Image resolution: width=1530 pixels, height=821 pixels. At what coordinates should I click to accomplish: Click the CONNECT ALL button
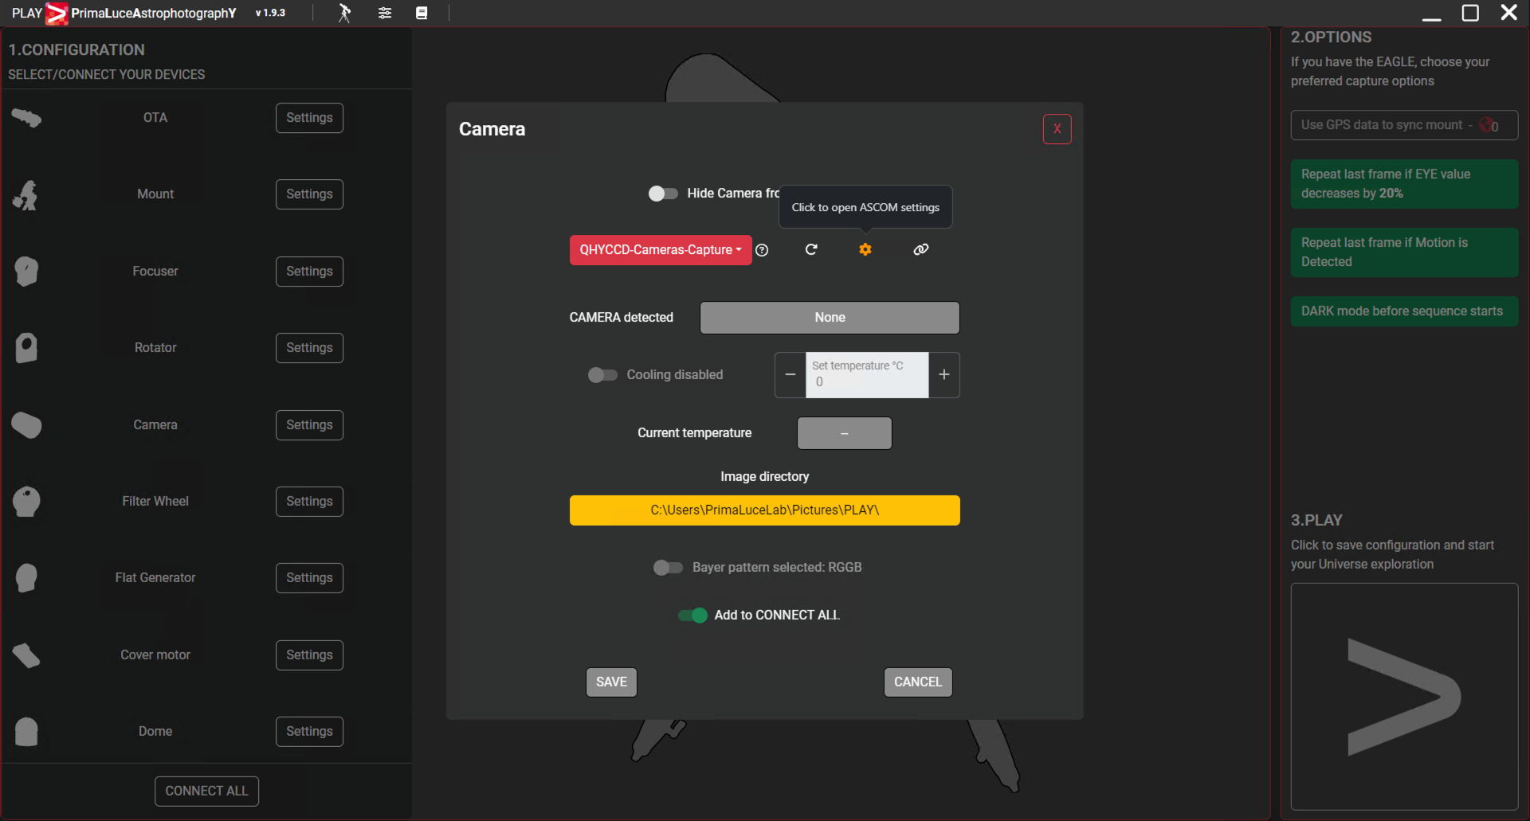(x=206, y=792)
